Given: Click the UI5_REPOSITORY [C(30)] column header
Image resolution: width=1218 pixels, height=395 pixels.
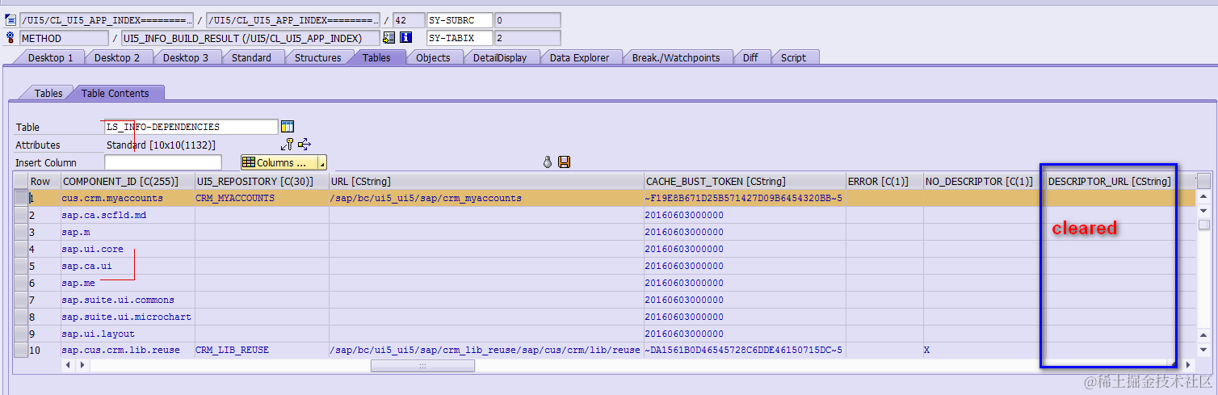Looking at the screenshot, I should point(262,181).
